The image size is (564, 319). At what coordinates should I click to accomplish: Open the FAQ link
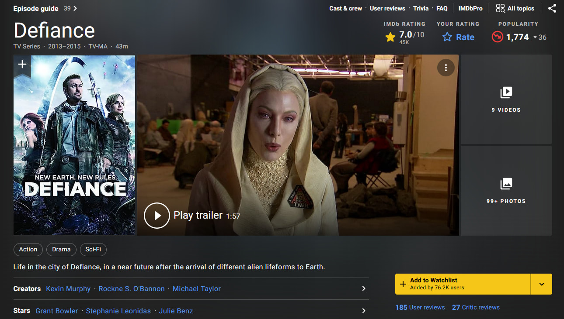tap(442, 8)
